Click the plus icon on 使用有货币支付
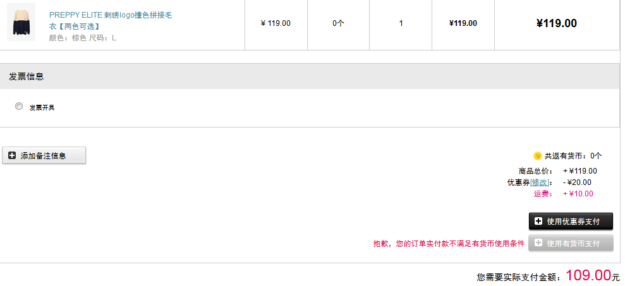This screenshot has width=625, height=286. [538, 242]
